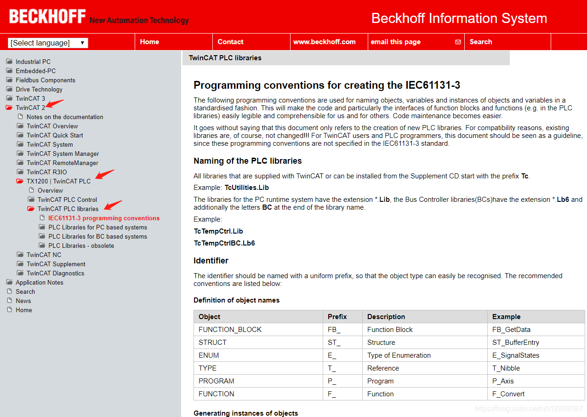Click the TwinCAT System folder icon
This screenshot has width=587, height=417.
[x=20, y=144]
